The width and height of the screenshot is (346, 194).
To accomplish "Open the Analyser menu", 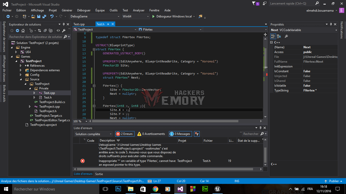I will 139,10.
